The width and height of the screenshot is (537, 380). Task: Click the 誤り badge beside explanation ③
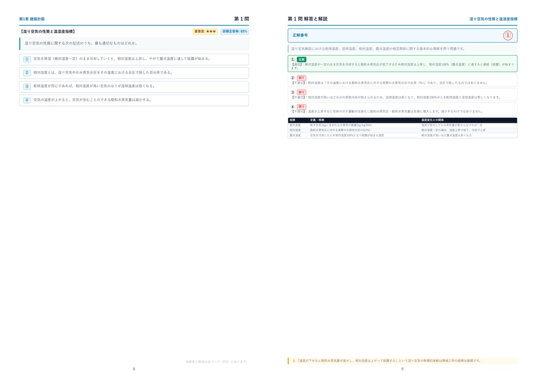[x=302, y=92]
